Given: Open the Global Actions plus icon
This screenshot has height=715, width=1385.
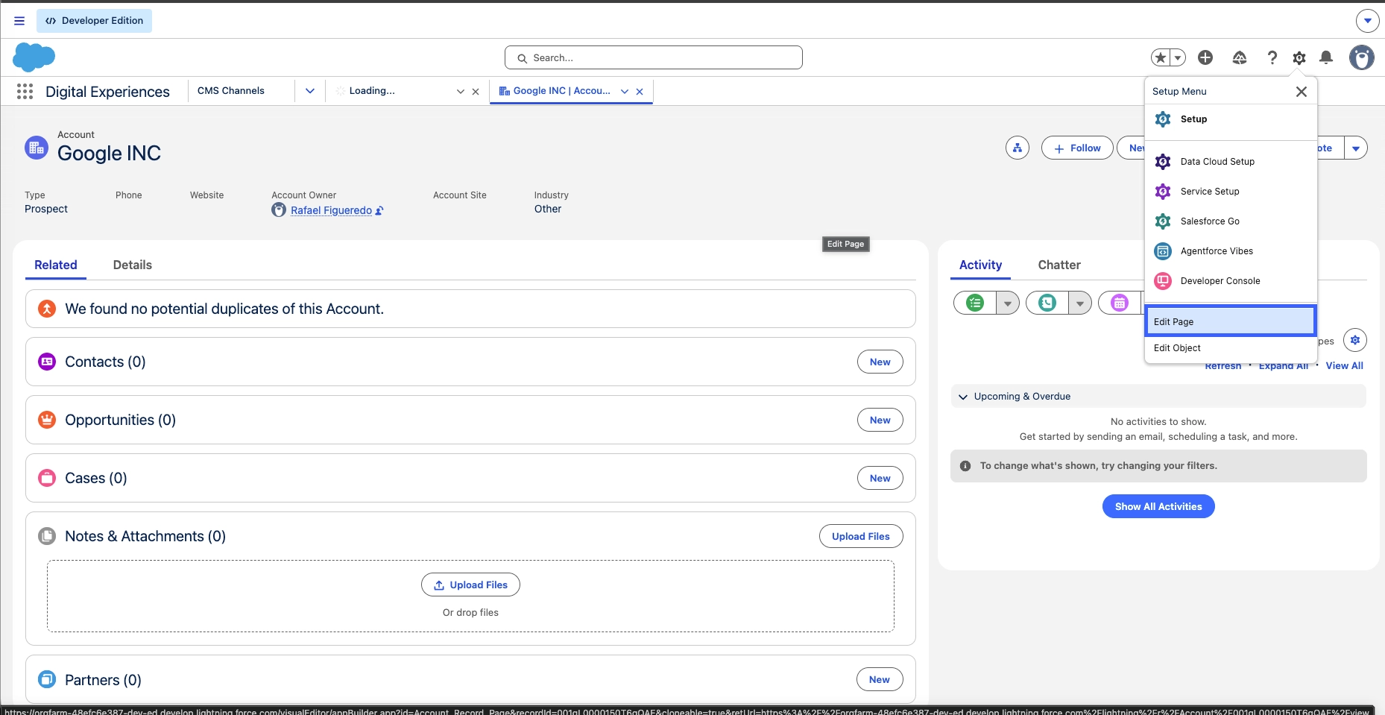Looking at the screenshot, I should 1205,57.
